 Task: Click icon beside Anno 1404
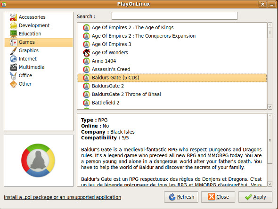(x=86, y=61)
